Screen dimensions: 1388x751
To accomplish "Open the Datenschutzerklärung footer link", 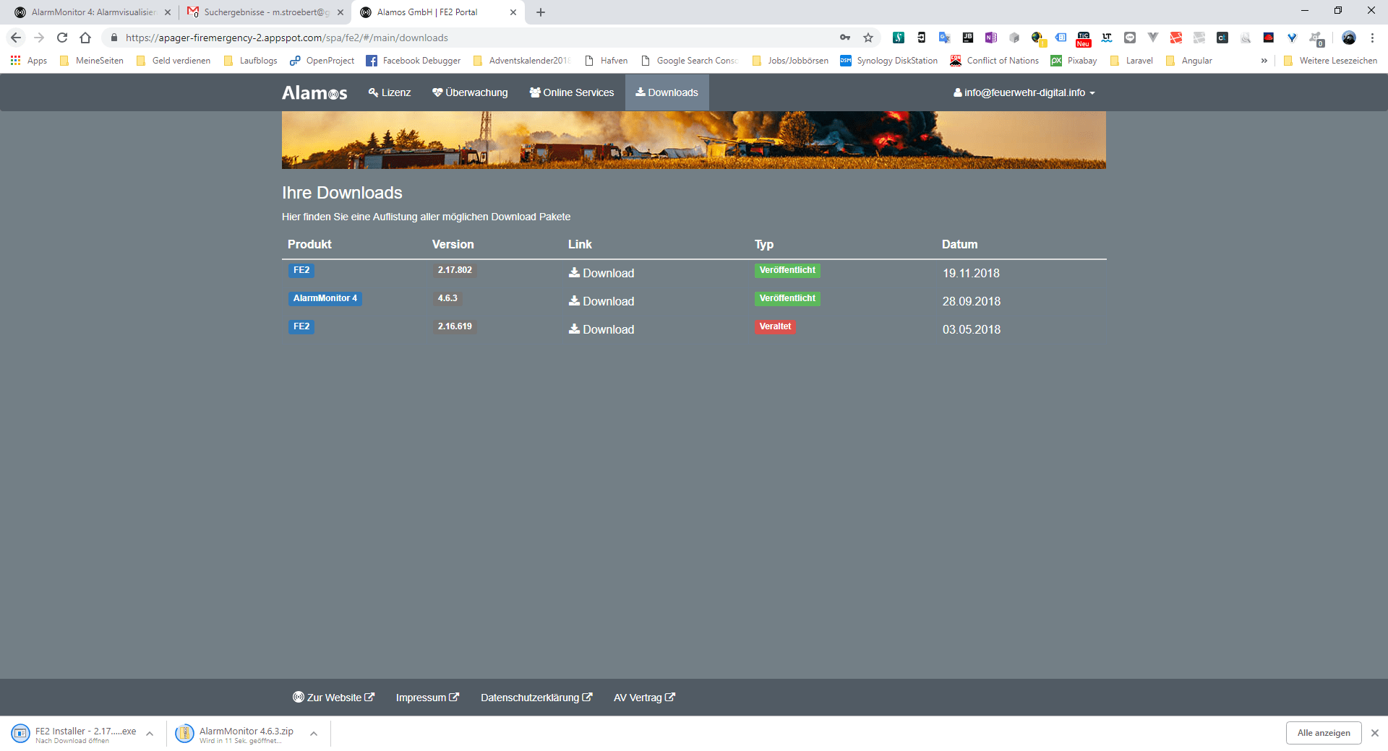I will pyautogui.click(x=536, y=698).
